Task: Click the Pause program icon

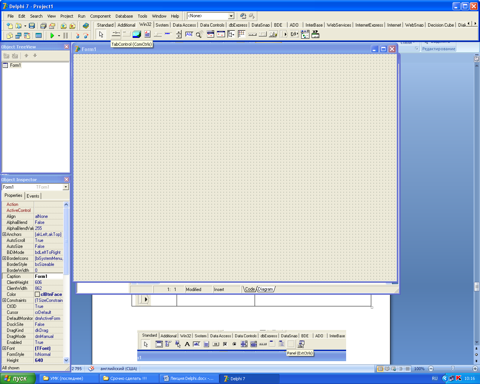Action: (x=66, y=36)
